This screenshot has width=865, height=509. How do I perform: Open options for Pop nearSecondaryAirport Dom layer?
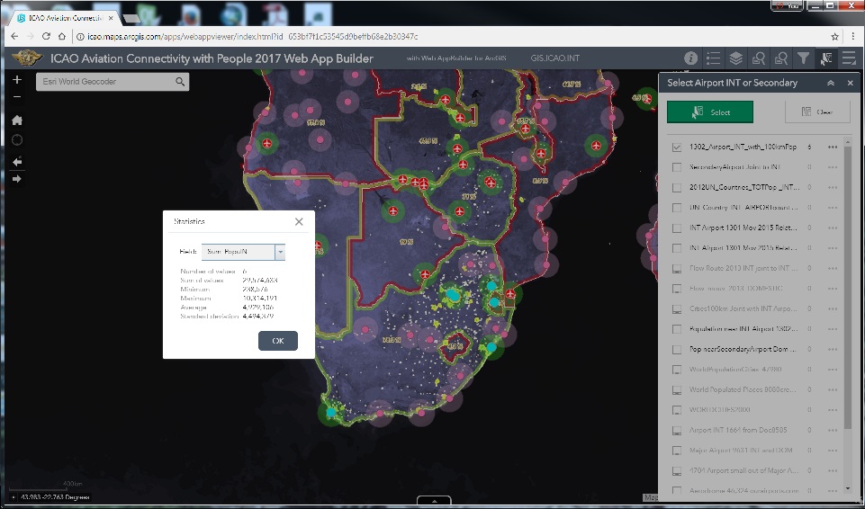tap(833, 349)
